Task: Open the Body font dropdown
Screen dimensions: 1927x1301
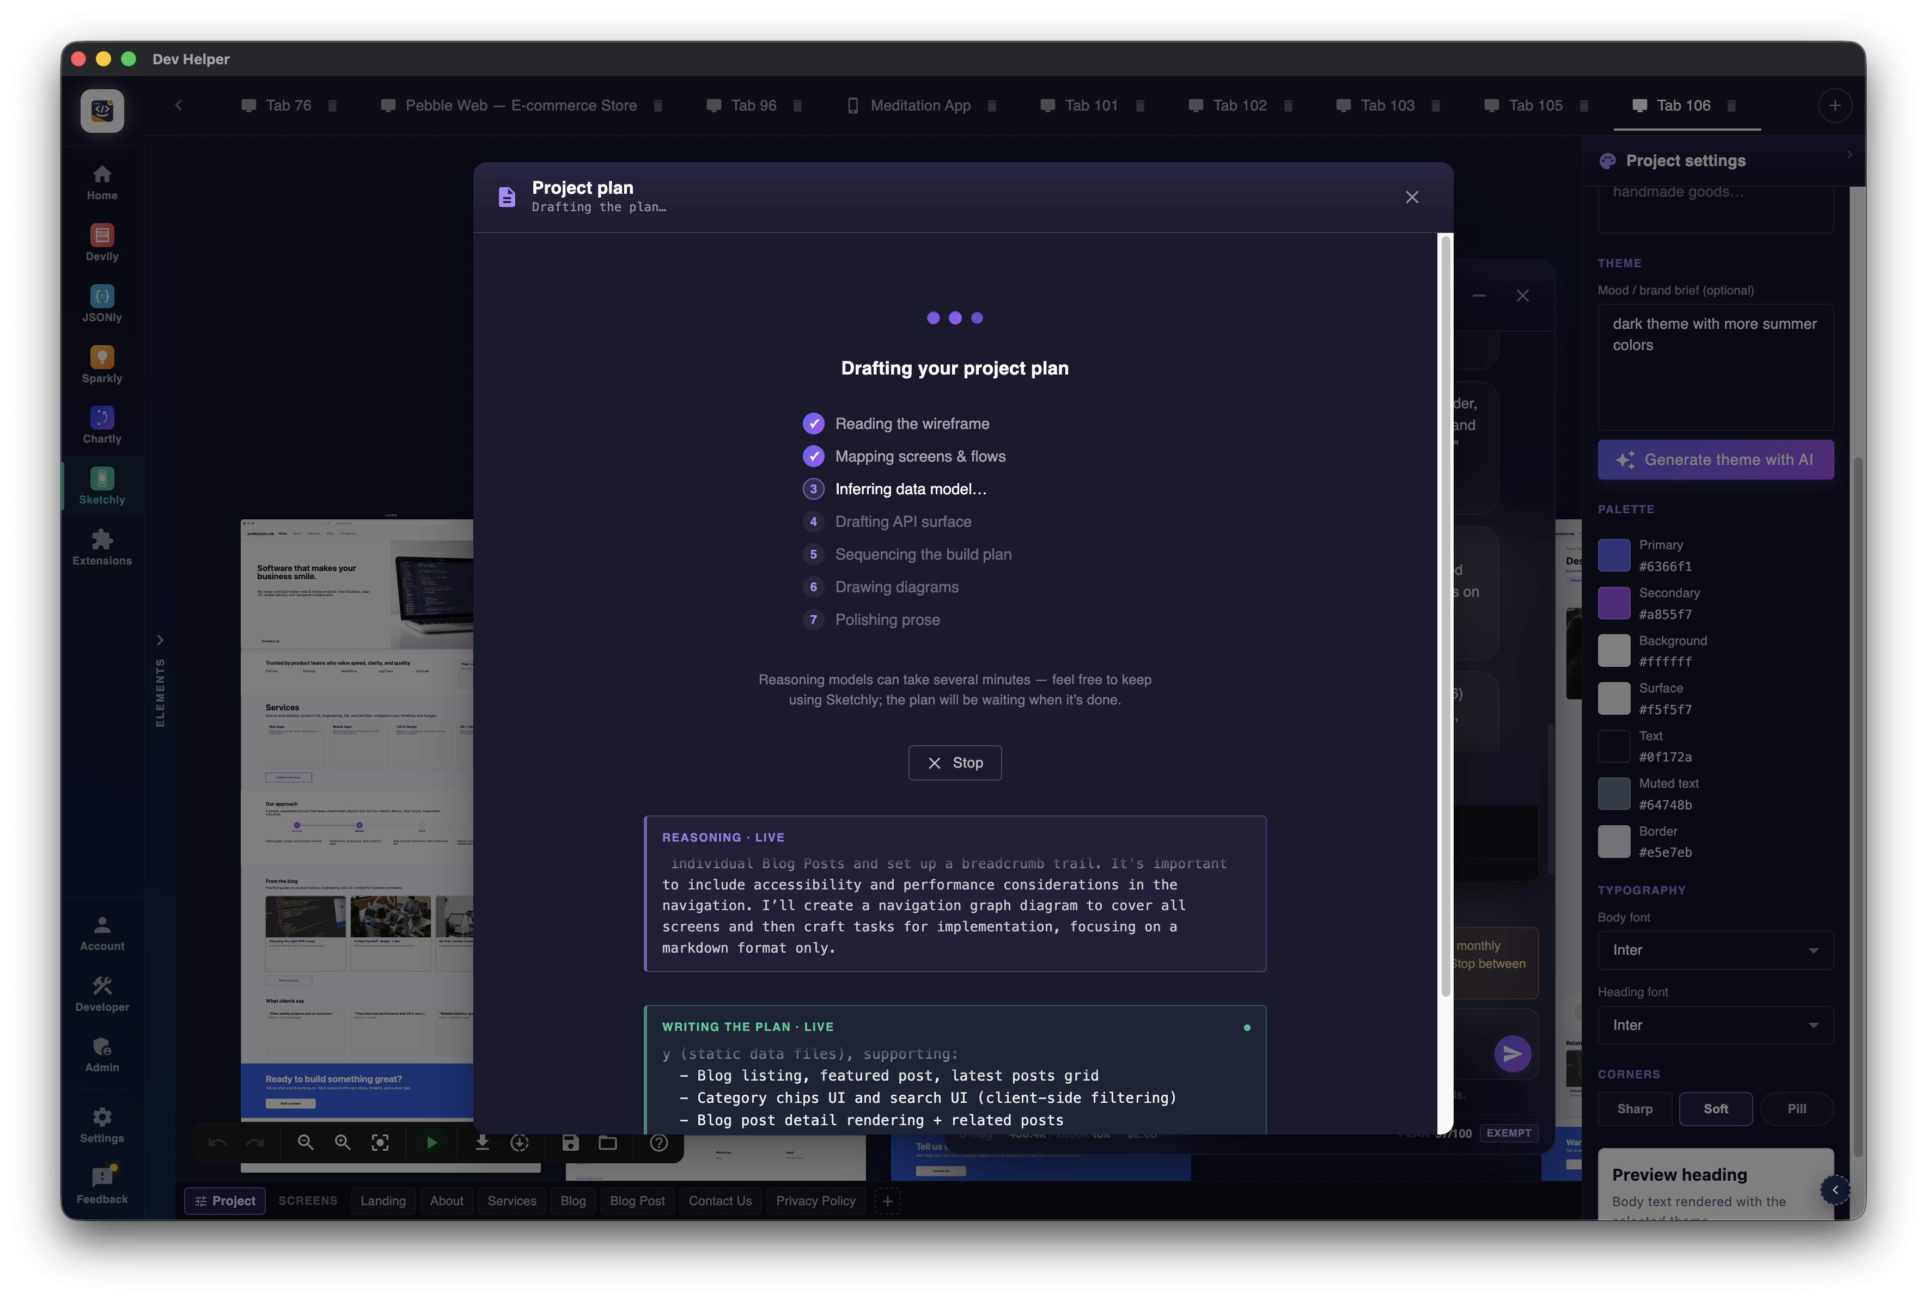Action: [x=1715, y=950]
